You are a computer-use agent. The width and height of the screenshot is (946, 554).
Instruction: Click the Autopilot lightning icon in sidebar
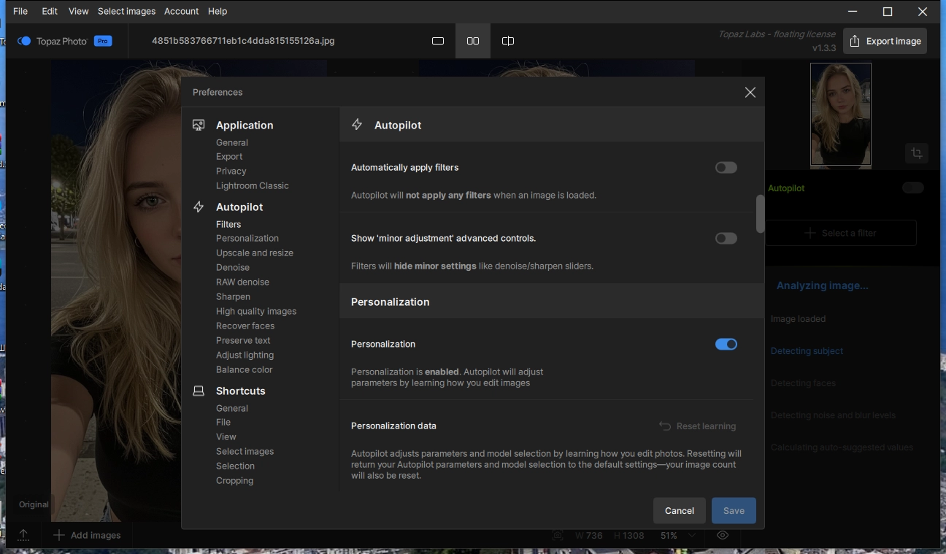(199, 207)
